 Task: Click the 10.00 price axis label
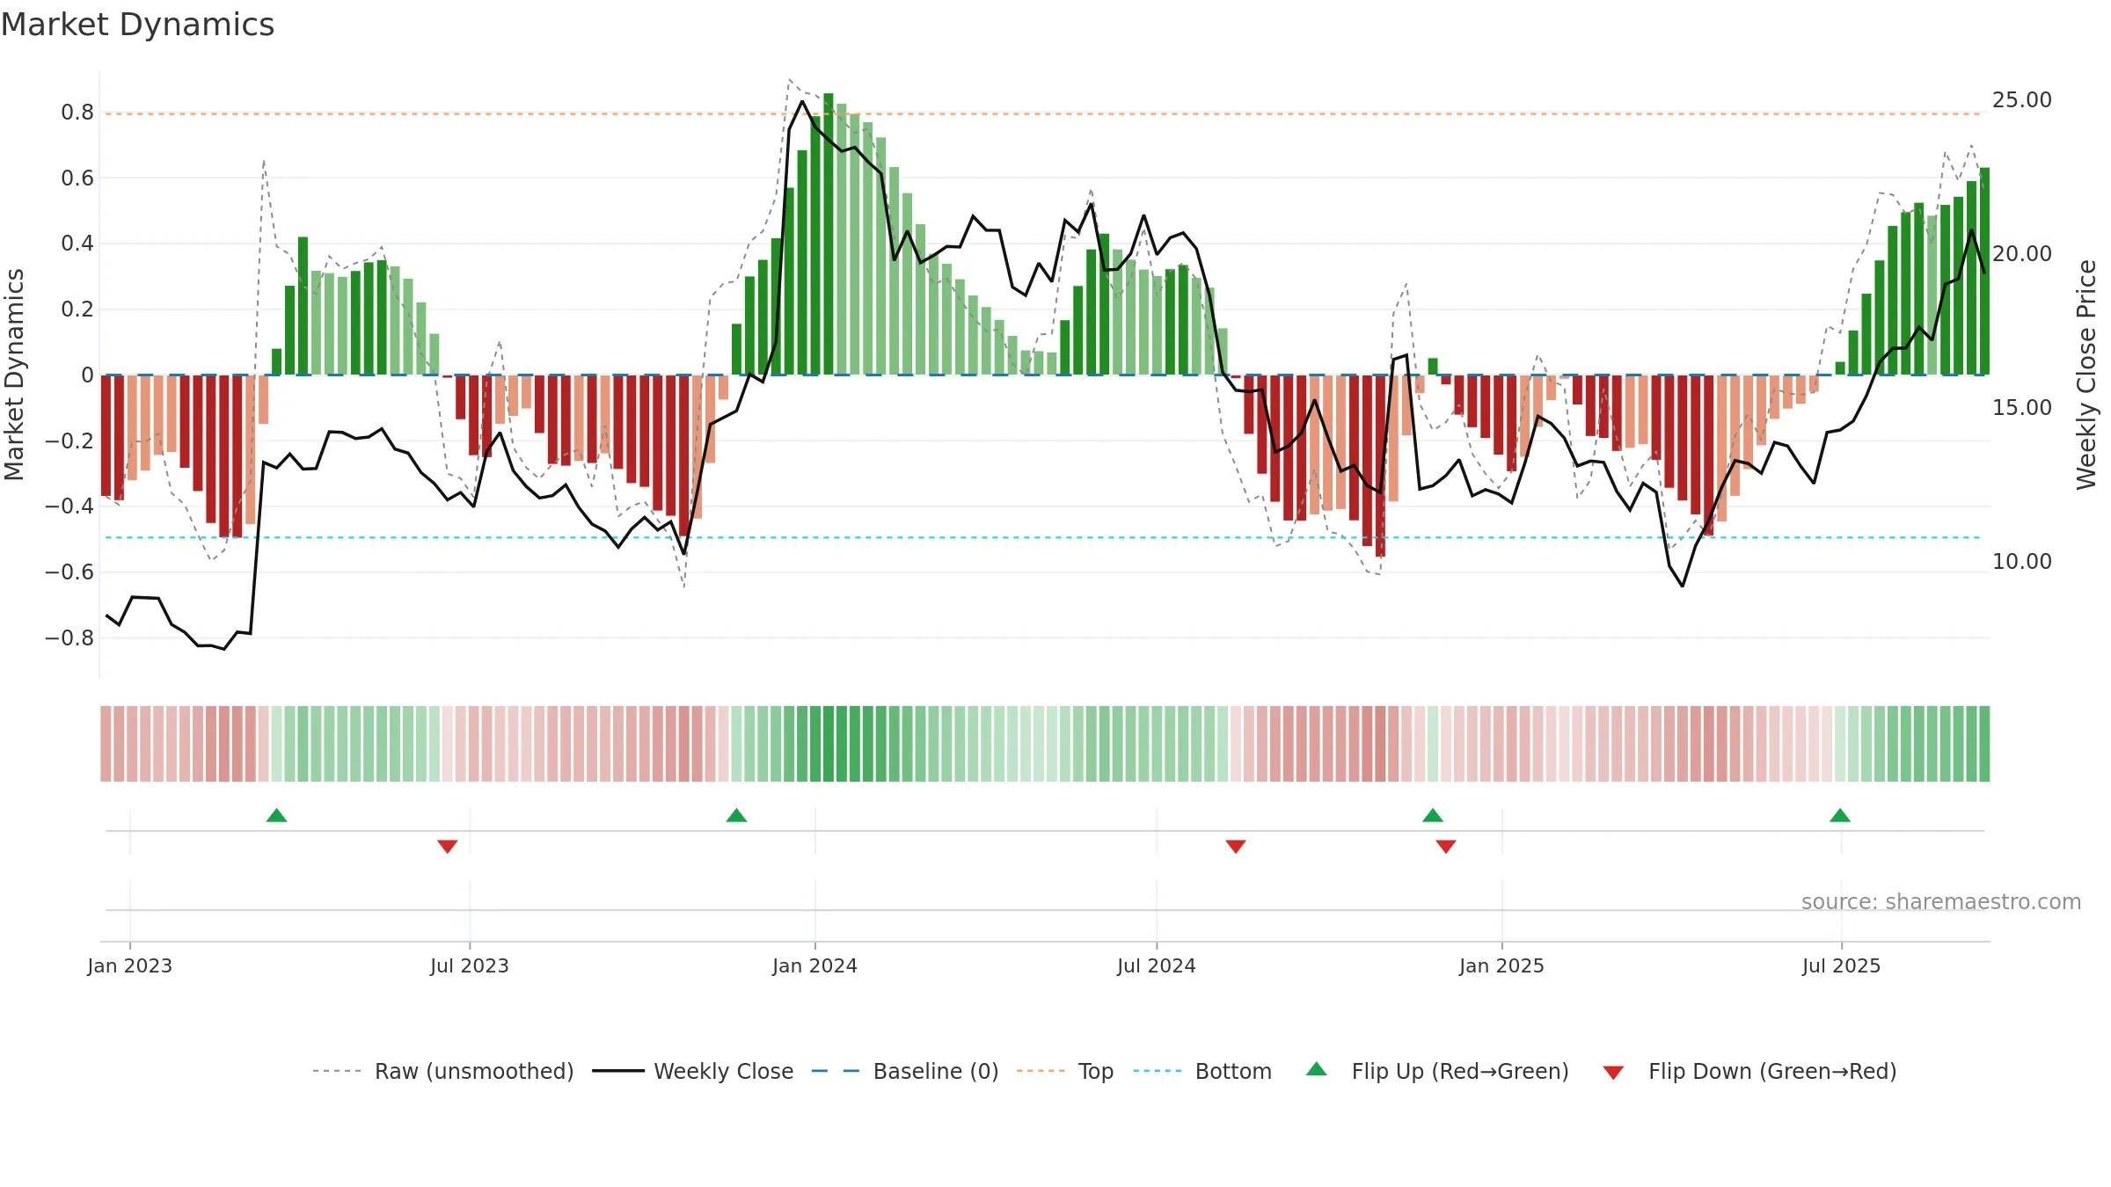tap(2022, 562)
